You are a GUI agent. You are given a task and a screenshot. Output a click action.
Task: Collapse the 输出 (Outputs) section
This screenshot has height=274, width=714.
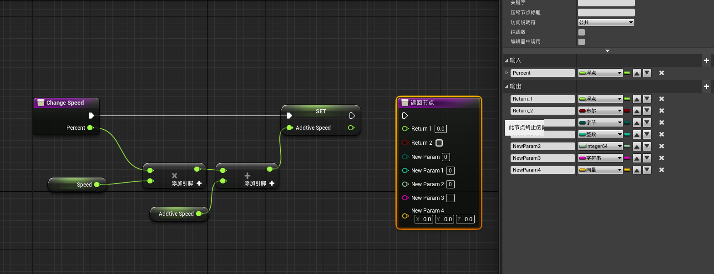[x=506, y=86]
